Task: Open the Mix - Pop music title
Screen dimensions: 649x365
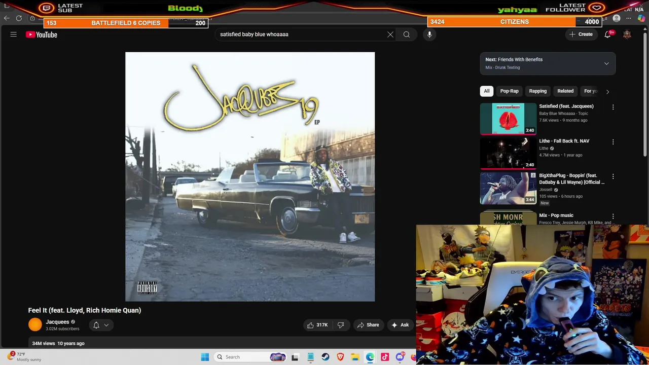Action: (x=556, y=215)
